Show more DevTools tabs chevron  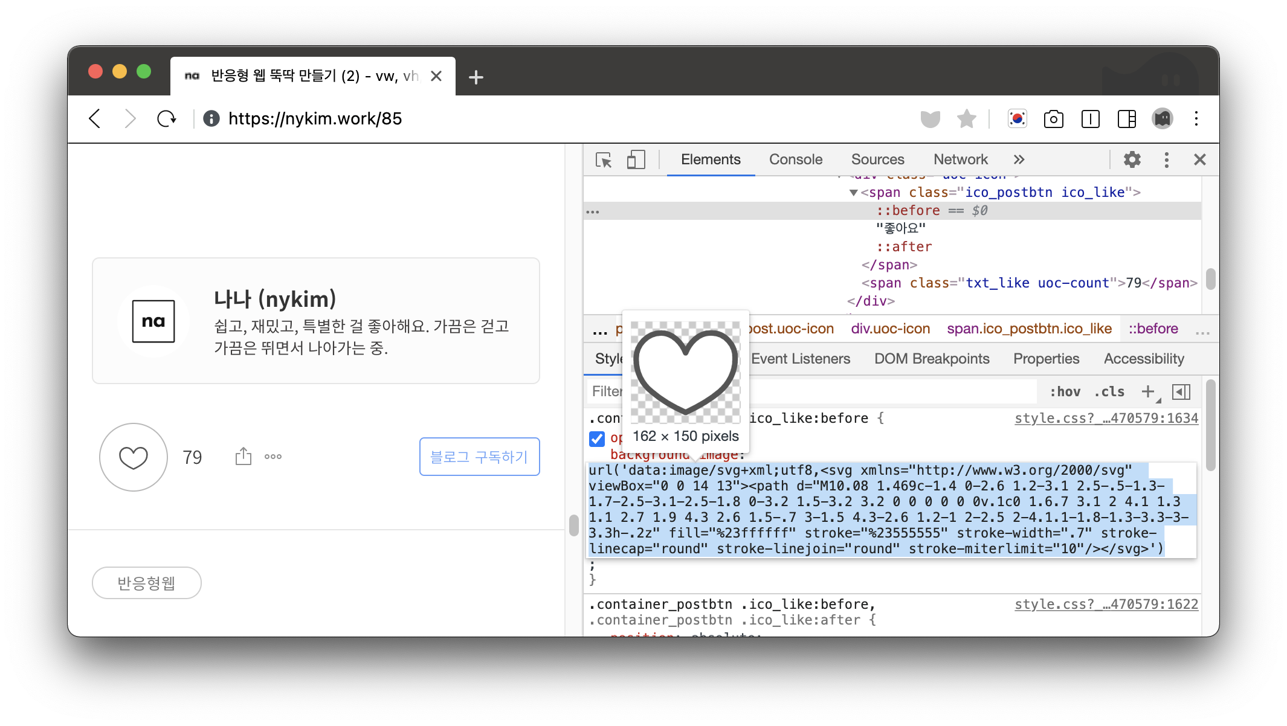(1019, 159)
